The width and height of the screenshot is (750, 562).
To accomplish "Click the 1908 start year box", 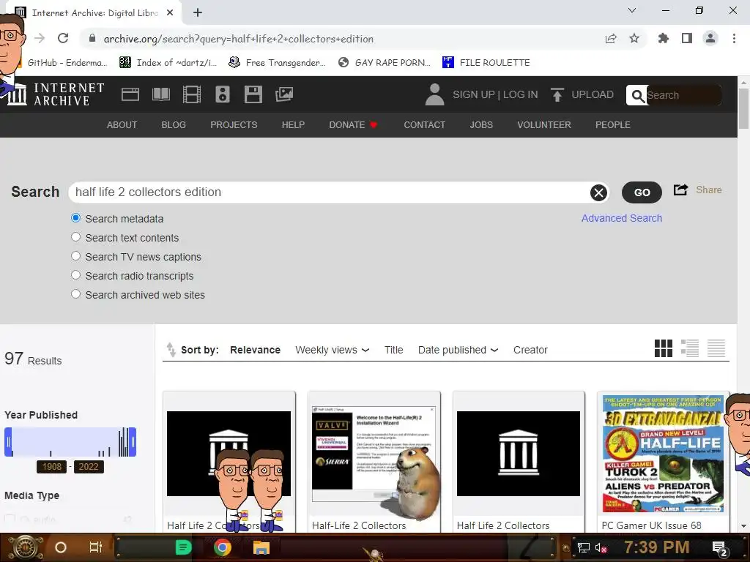I will 52,466.
